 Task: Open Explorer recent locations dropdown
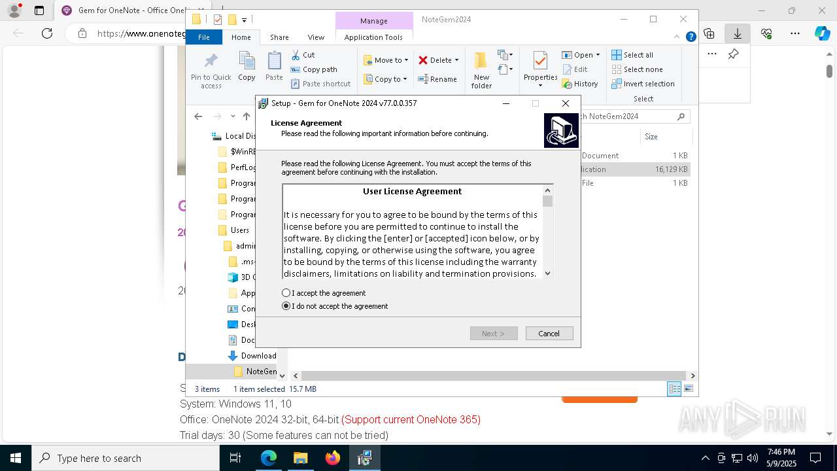pos(233,116)
